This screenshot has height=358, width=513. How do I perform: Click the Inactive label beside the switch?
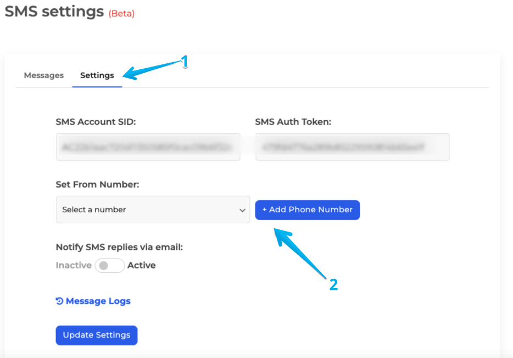coord(74,265)
